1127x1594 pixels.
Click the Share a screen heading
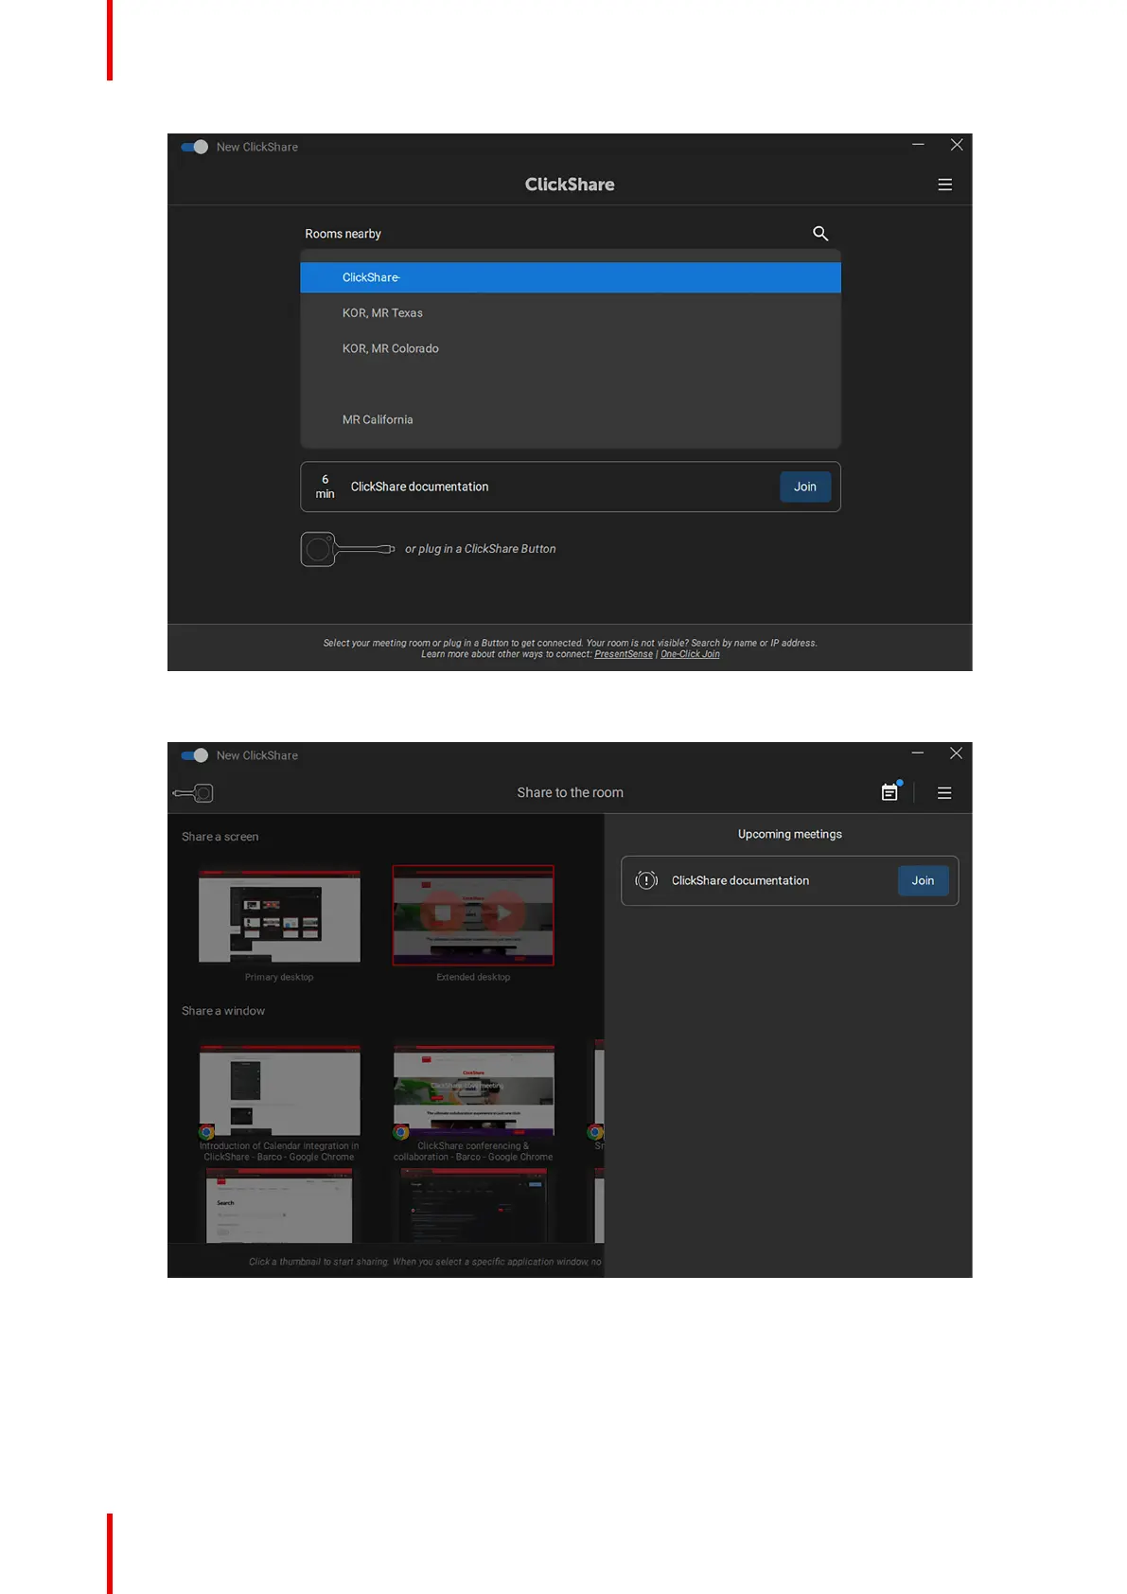pos(220,837)
